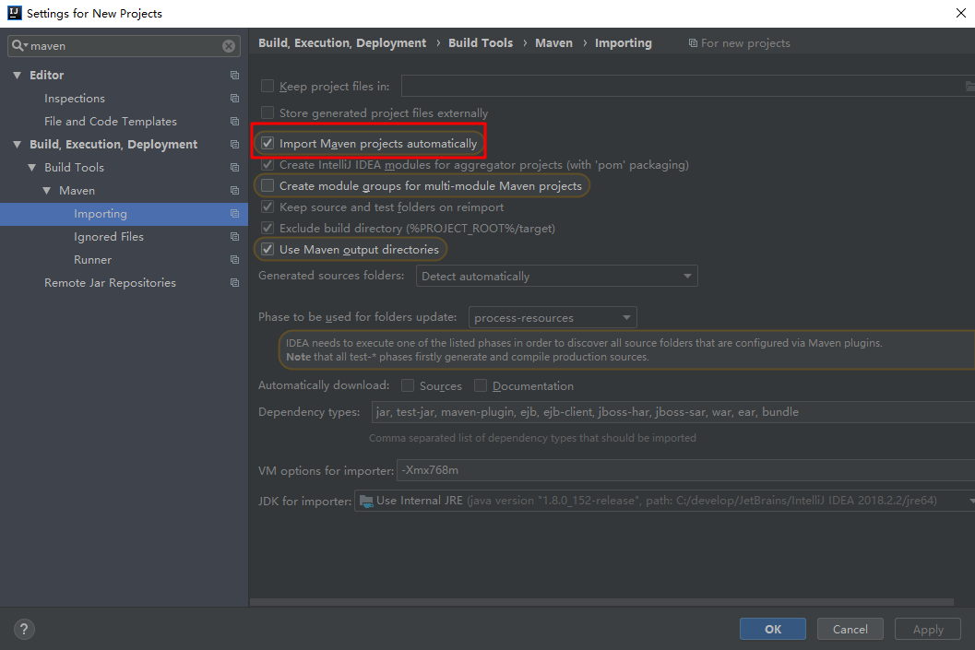Enable automatic download of Sources
The image size is (975, 650).
(x=408, y=386)
